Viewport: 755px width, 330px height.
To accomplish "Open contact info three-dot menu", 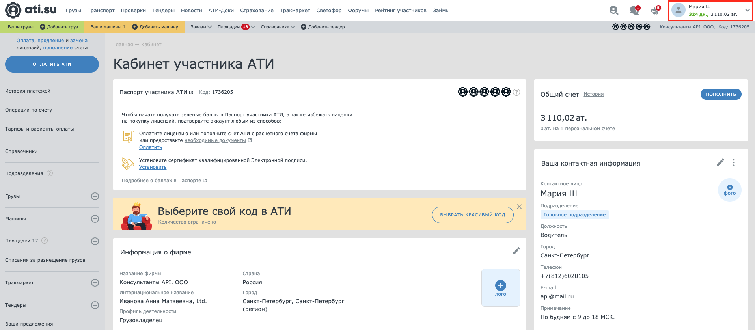I will click(734, 162).
